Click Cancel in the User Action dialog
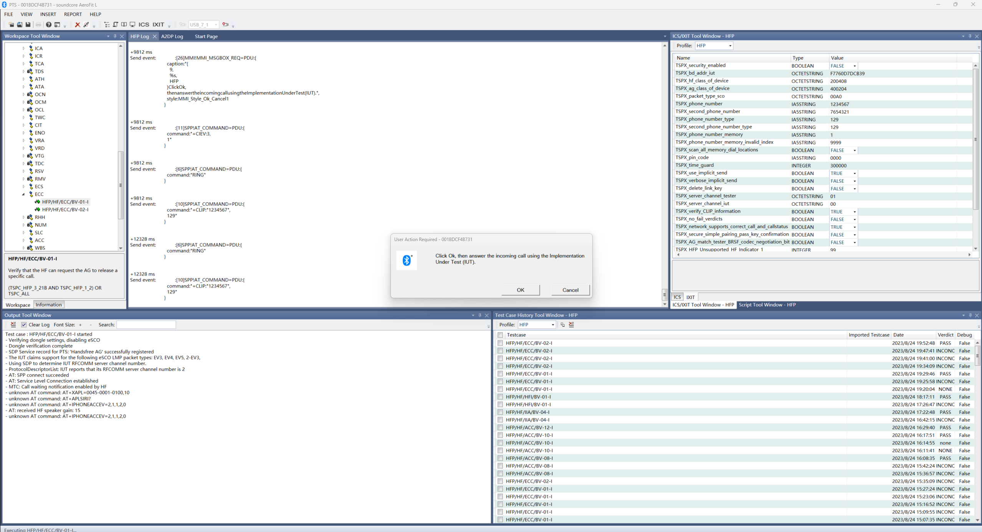Viewport: 982px width, 532px height. click(x=570, y=290)
